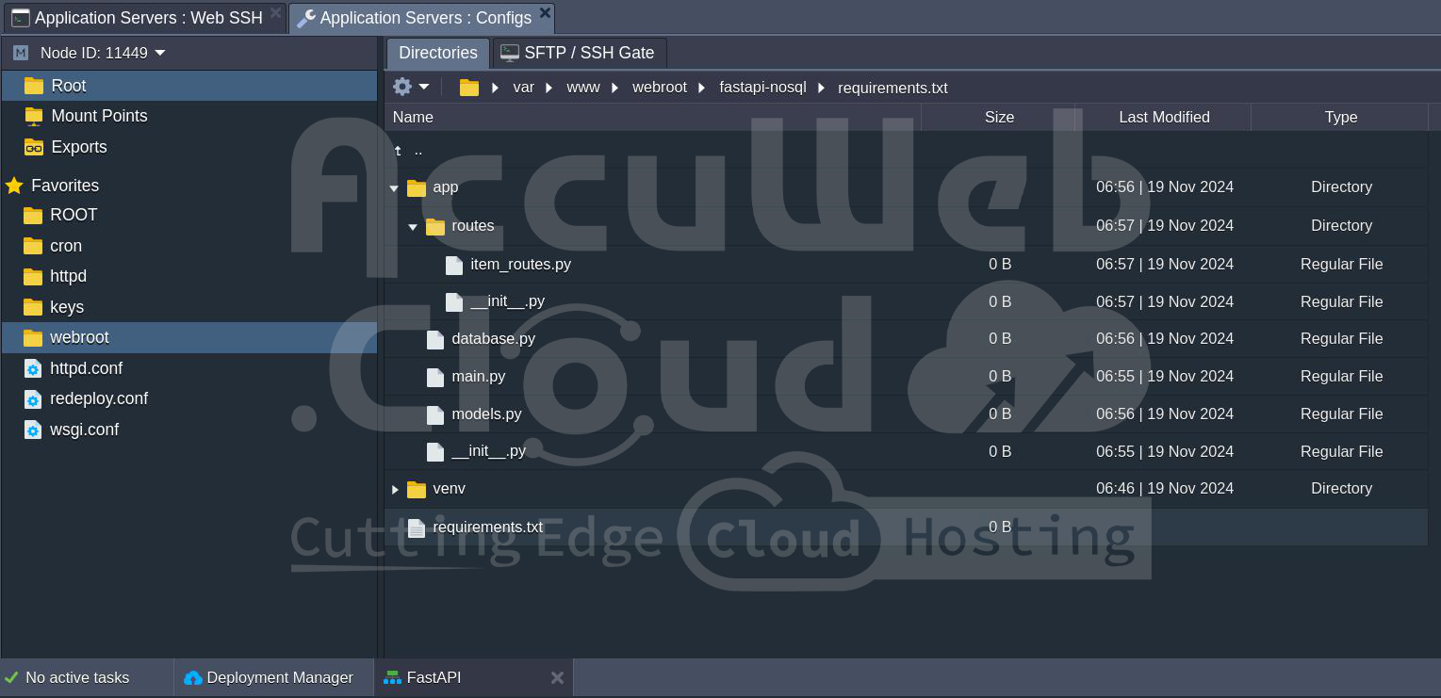Select the keys favorite folder
This screenshot has width=1441, height=698.
pyautogui.click(x=66, y=307)
